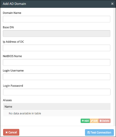Click the 'No data available in table' row
The width and height of the screenshot is (116, 137).
(57, 113)
